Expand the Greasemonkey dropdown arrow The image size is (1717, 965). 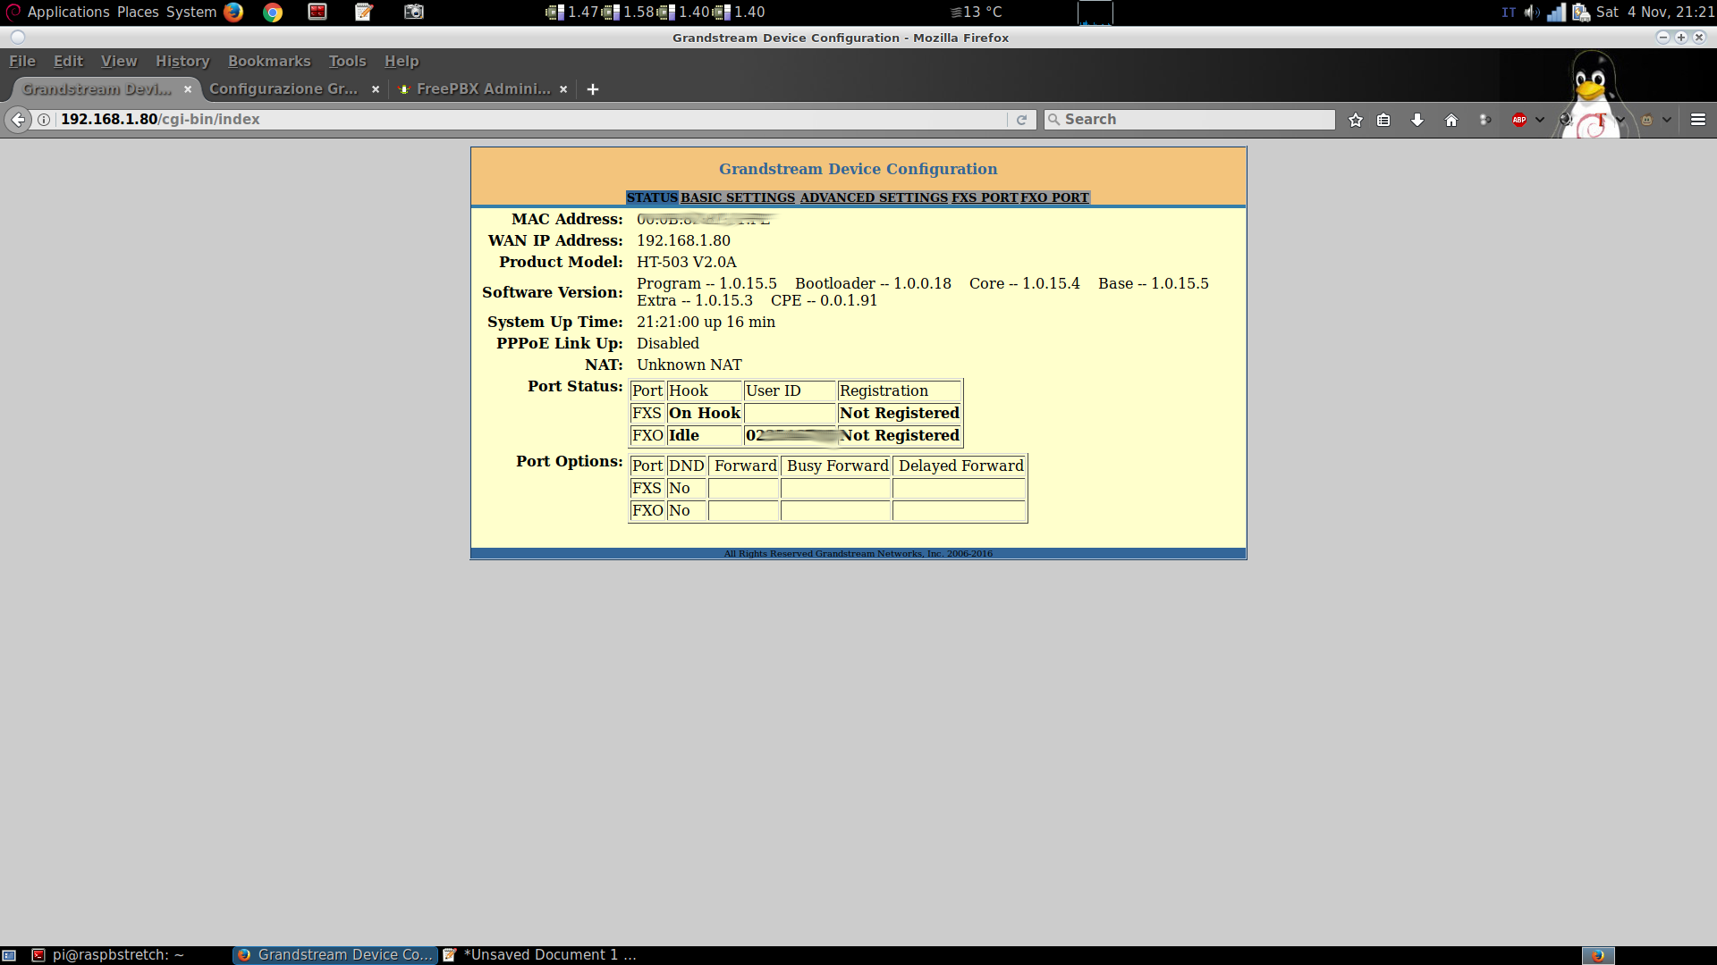coord(1667,120)
